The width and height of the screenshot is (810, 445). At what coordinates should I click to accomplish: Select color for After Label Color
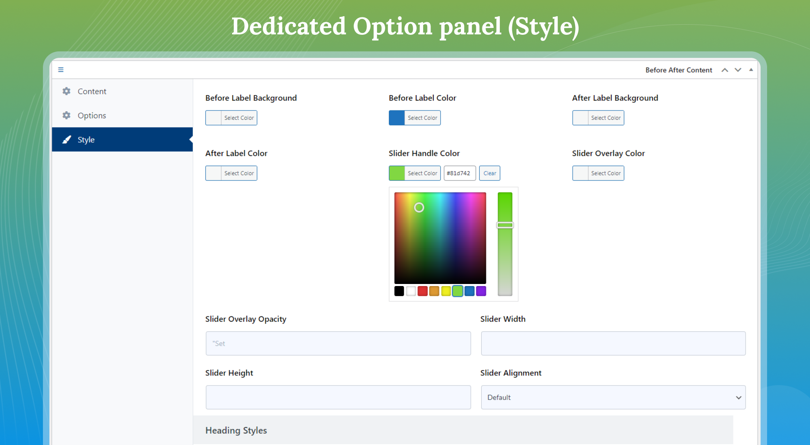pos(231,173)
